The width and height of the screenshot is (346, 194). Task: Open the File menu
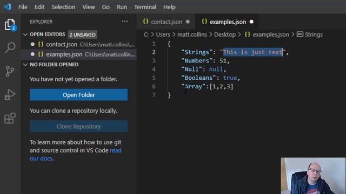(23, 7)
